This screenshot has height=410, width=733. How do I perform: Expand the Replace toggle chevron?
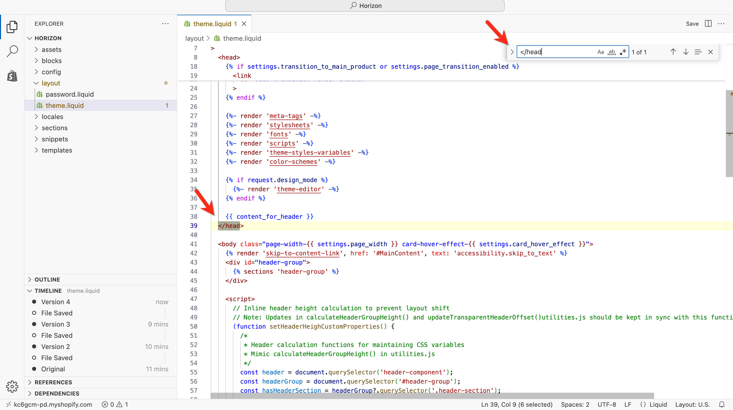click(512, 52)
